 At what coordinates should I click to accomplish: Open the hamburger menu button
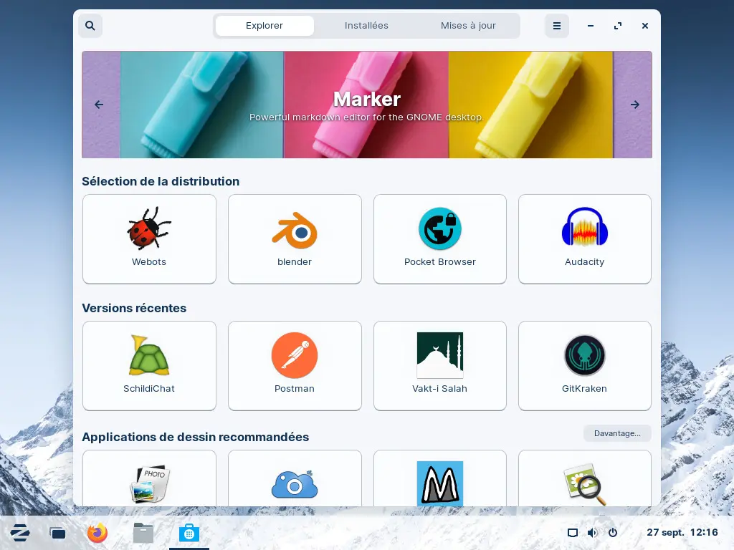point(556,26)
